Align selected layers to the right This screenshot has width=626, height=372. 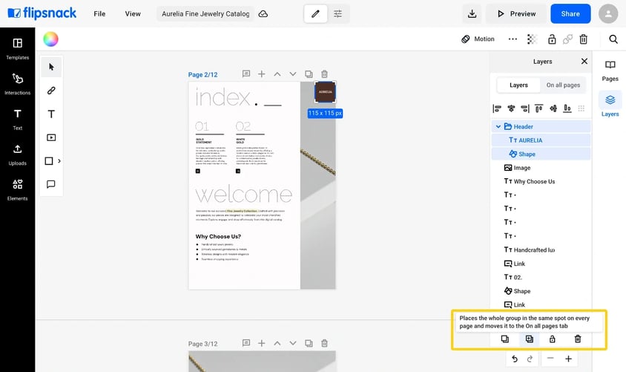525,108
